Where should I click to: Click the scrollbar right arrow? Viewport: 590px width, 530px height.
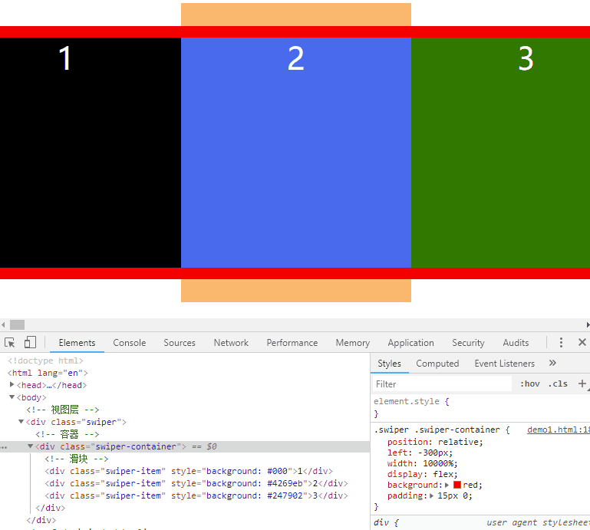[588, 324]
